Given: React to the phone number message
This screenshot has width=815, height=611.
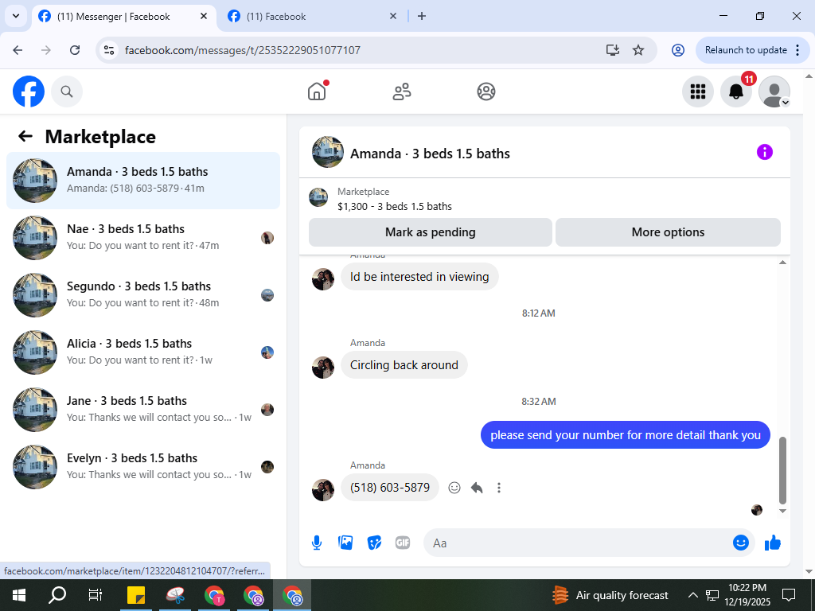Looking at the screenshot, I should coord(454,488).
